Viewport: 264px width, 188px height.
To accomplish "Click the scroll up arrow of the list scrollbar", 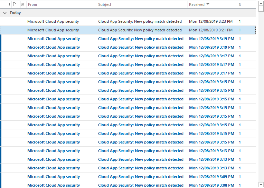I will point(261,3).
